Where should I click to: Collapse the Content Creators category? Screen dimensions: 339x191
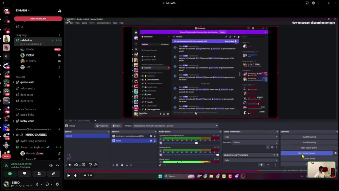pyautogui.click(x=26, y=109)
